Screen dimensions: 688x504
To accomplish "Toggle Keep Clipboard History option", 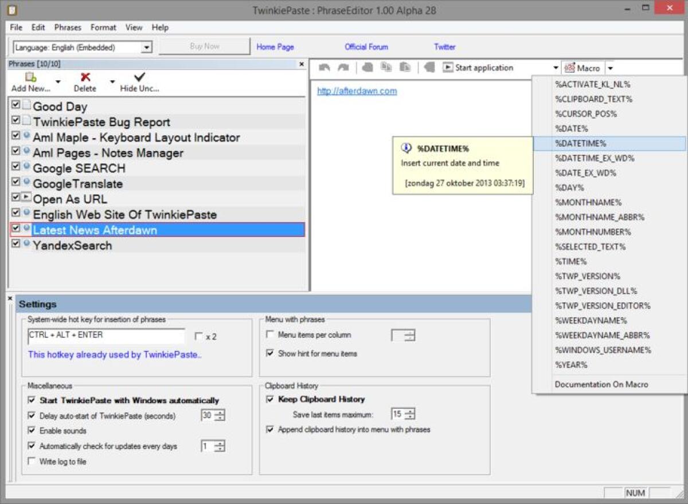I will (269, 399).
